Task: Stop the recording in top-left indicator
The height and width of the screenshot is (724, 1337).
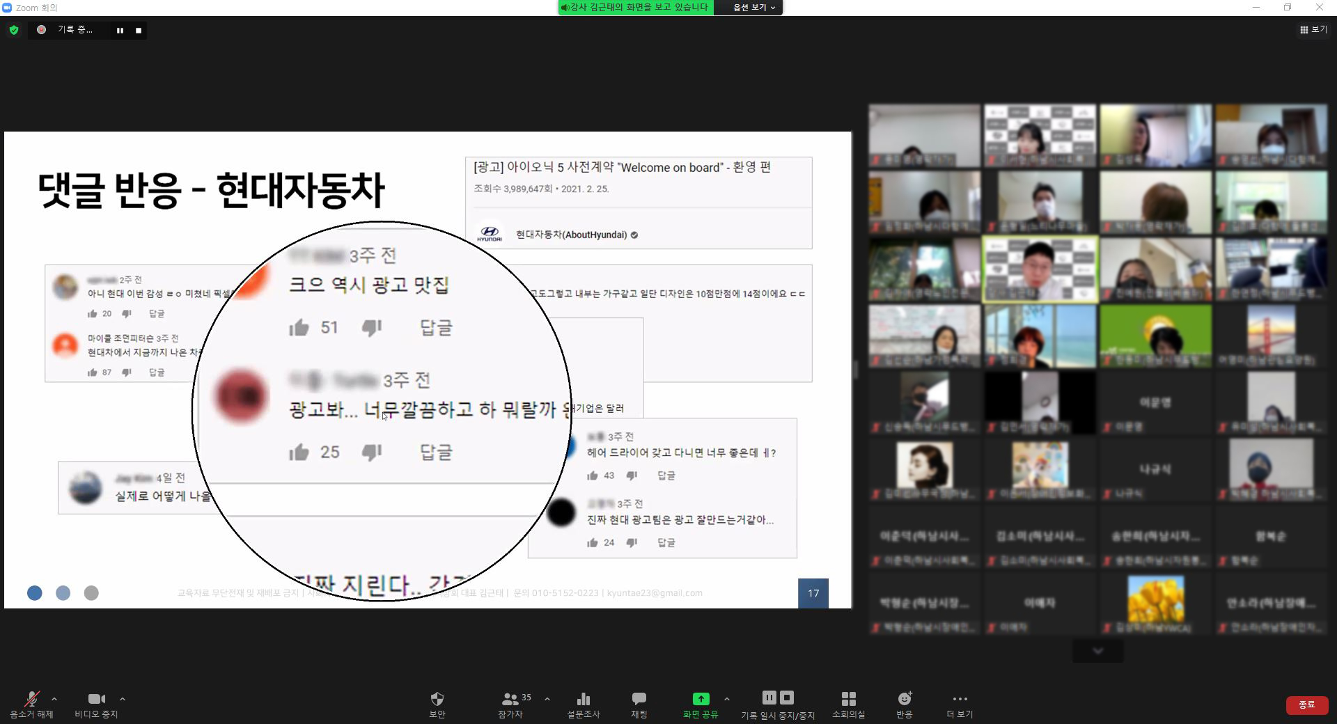Action: pos(139,31)
